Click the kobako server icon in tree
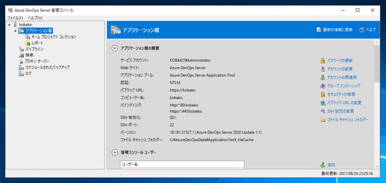The height and width of the screenshot is (183, 386). point(15,24)
